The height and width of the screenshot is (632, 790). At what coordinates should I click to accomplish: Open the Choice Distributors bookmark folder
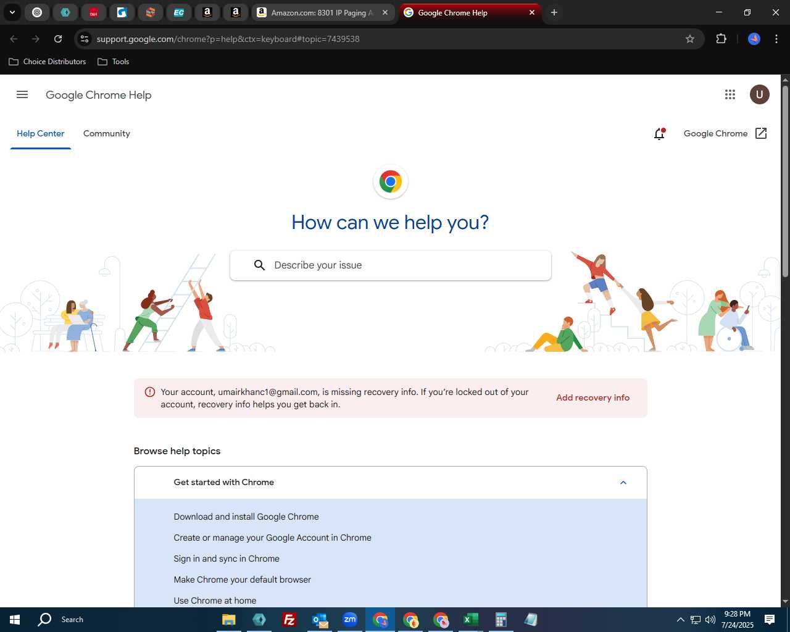[x=48, y=62]
